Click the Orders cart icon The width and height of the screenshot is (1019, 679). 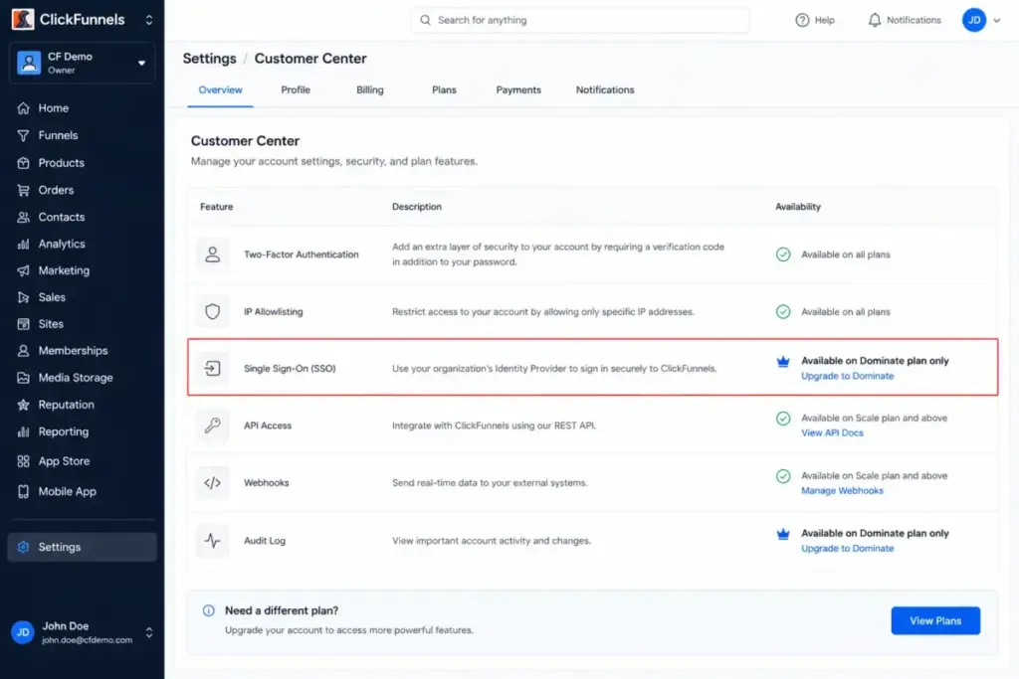coord(24,190)
